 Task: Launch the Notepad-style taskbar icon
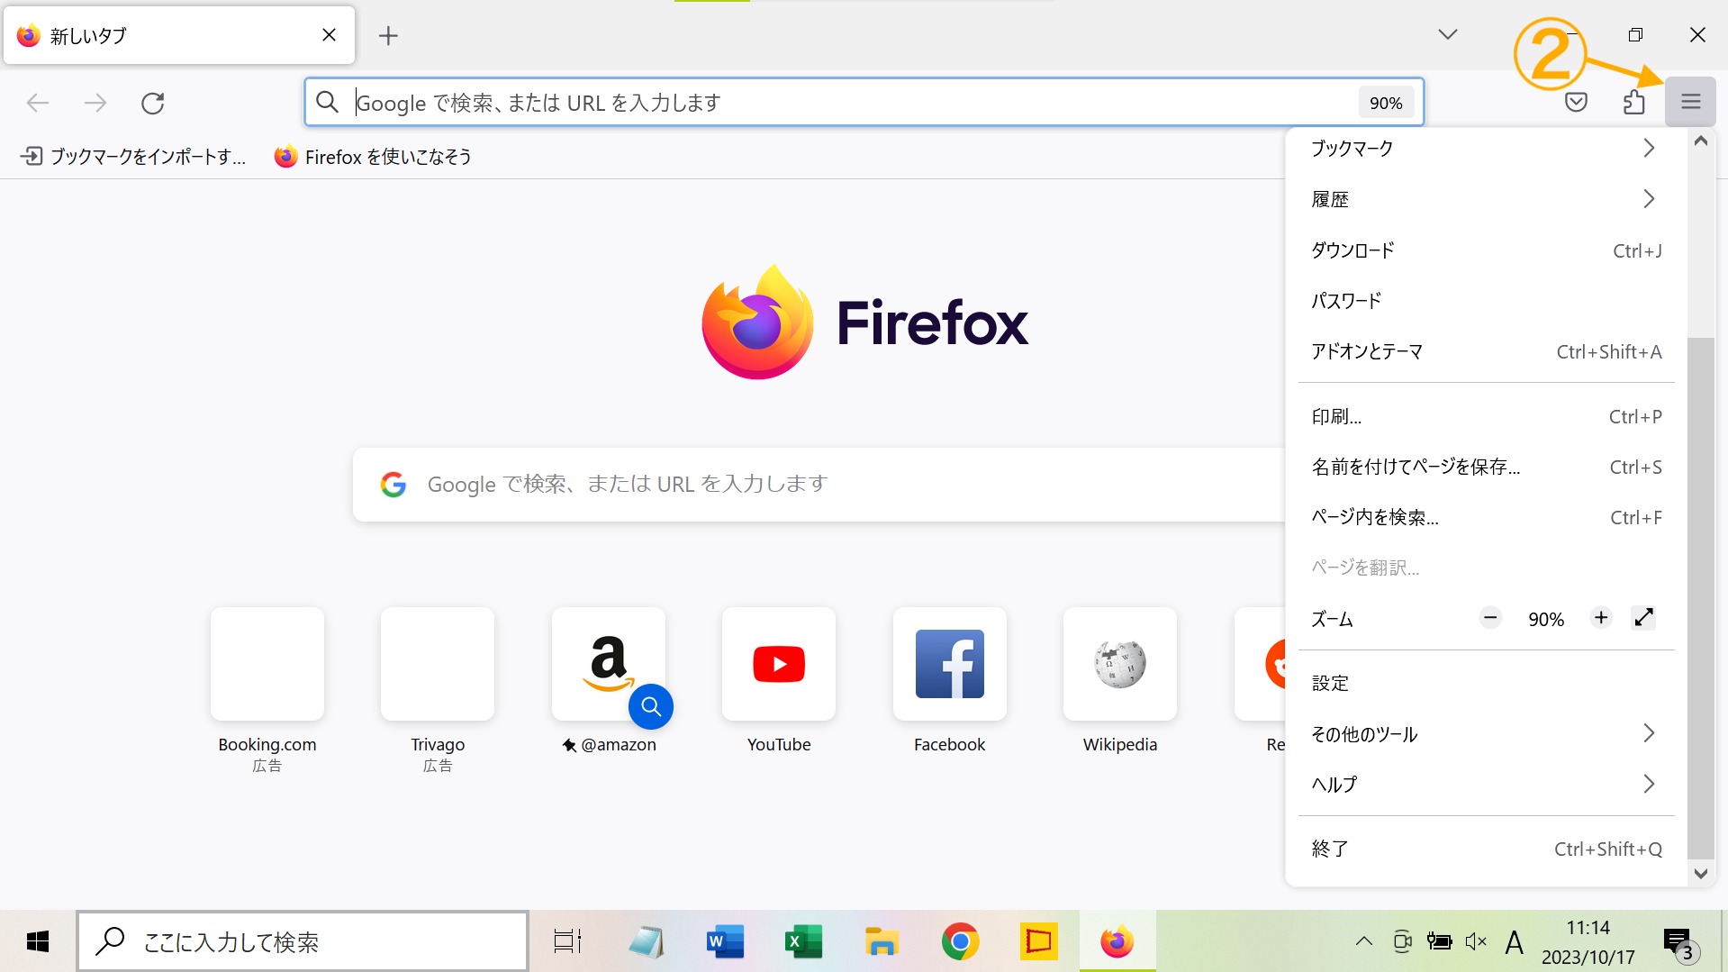pyautogui.click(x=646, y=941)
